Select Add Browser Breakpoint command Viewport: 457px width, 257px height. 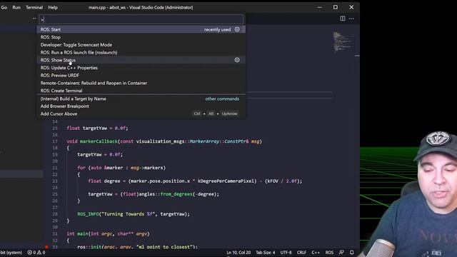pos(141,106)
